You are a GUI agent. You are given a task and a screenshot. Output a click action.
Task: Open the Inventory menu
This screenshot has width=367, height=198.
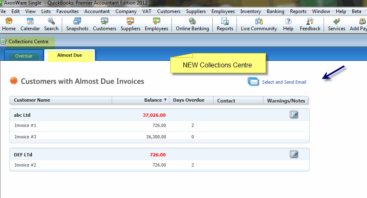pos(250,11)
